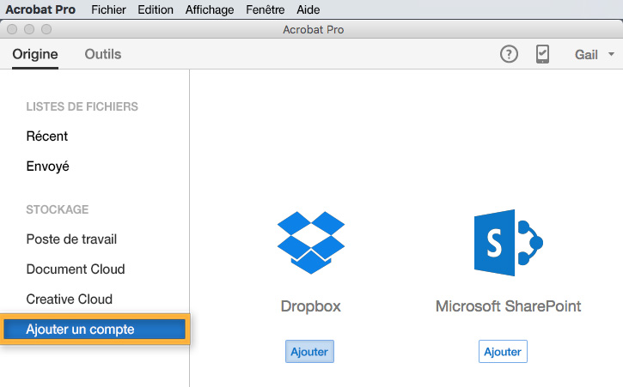The image size is (623, 387).
Task: Select Creative Cloud storage
Action: (x=69, y=299)
